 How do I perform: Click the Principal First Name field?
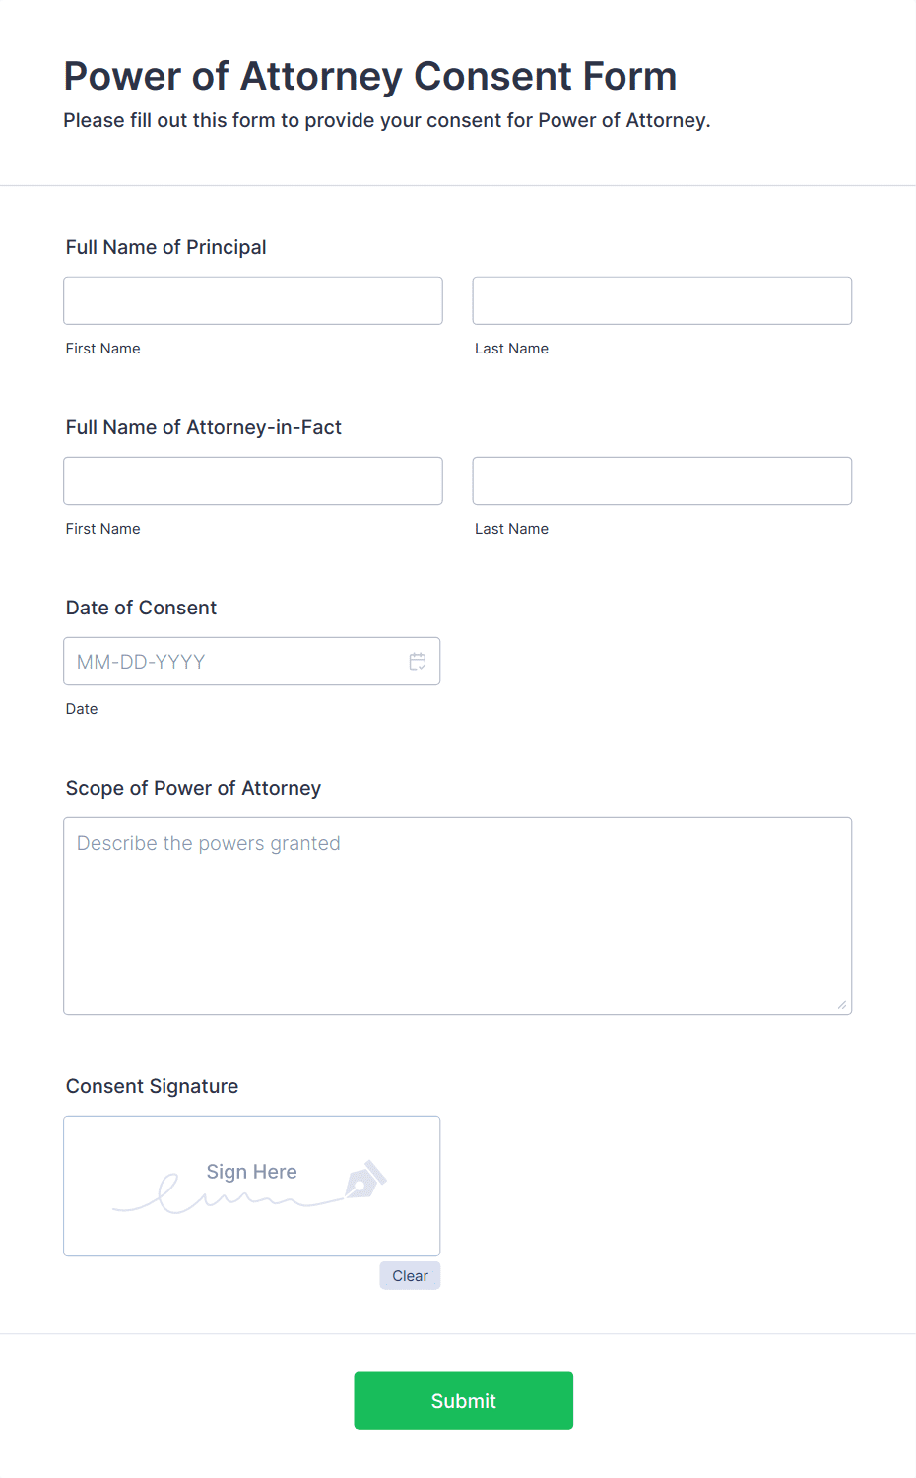pos(253,300)
